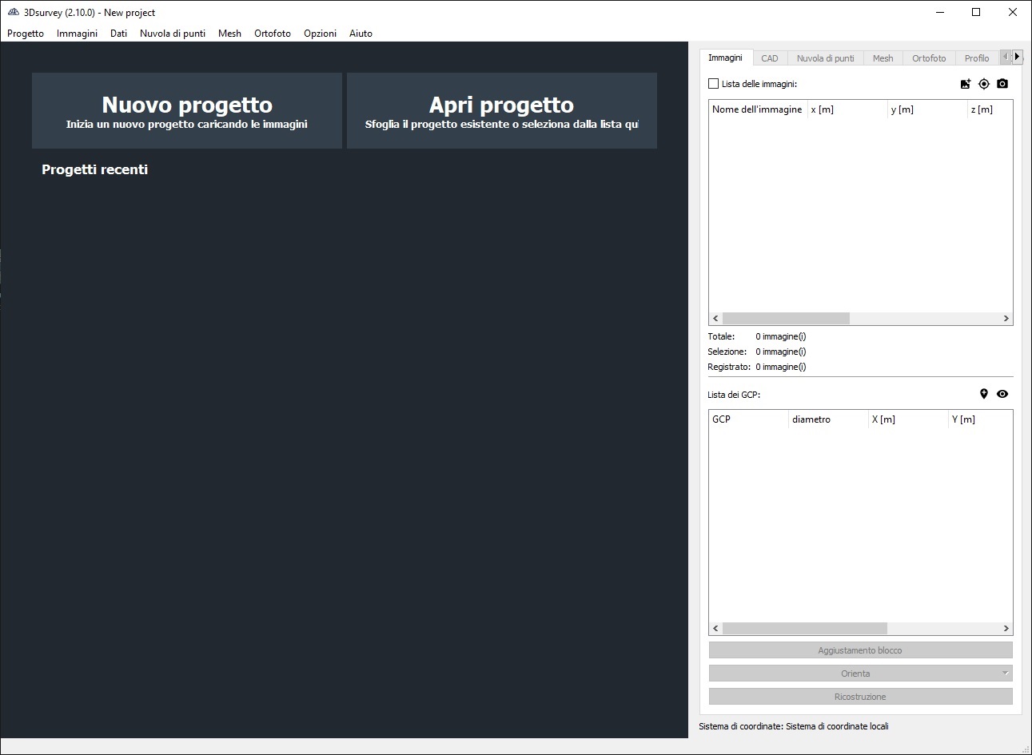Switch to the Profilo tab
This screenshot has width=1032, height=755.
pyautogui.click(x=977, y=58)
